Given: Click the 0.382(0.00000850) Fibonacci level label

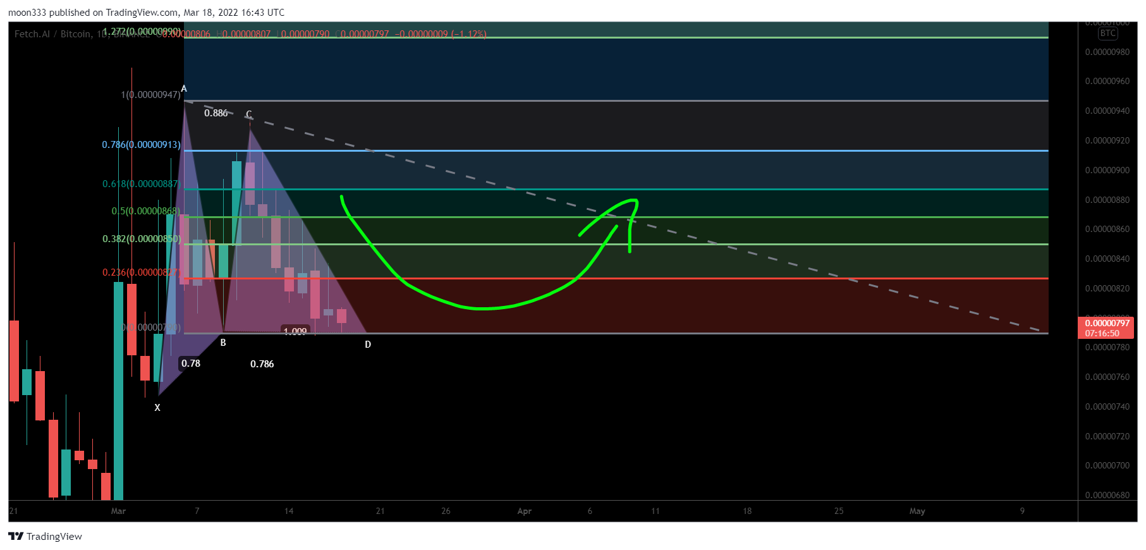Looking at the screenshot, I should click(142, 239).
